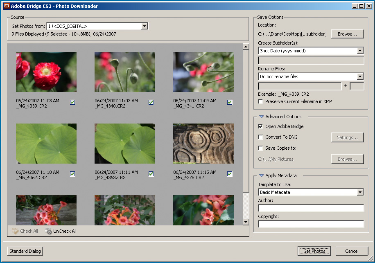
Task: Uncheck the photo _MG_4339.CR2
Action: click(x=72, y=102)
